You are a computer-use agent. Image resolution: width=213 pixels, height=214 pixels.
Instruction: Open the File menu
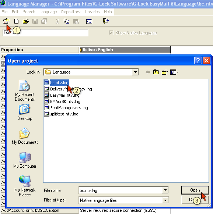coord(4,12)
